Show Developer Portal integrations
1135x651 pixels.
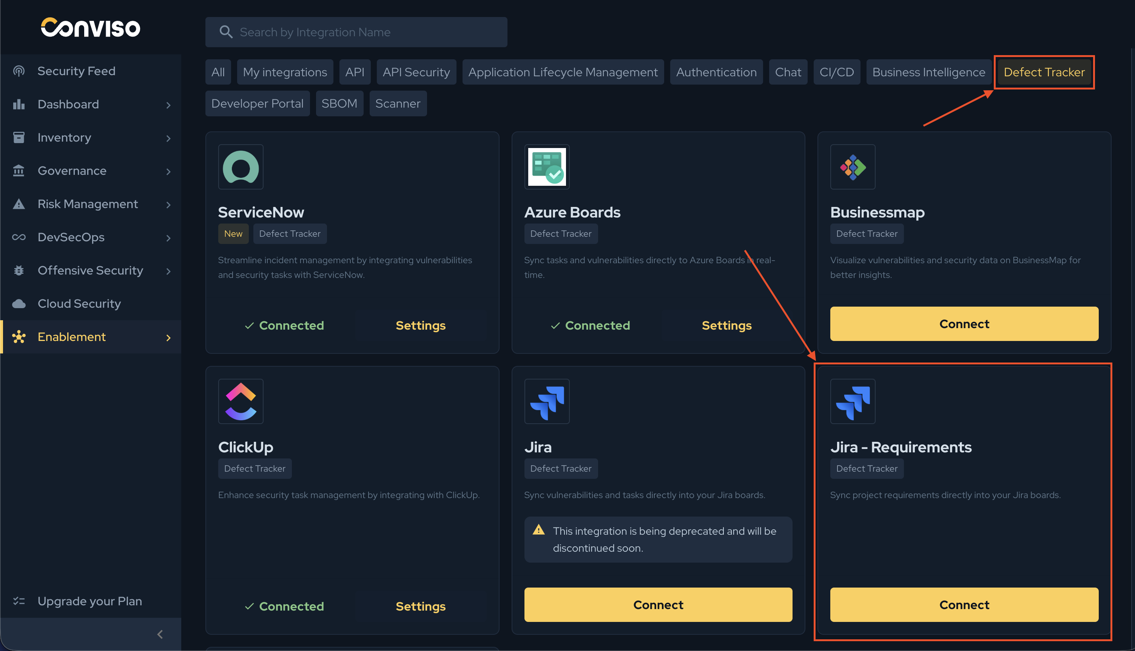[x=258, y=103]
